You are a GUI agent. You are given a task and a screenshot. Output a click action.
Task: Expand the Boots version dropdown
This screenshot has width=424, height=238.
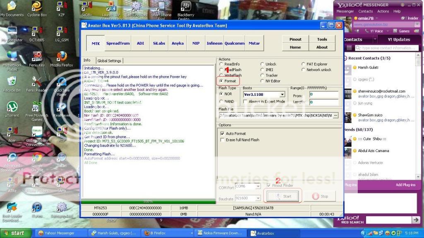click(x=282, y=95)
